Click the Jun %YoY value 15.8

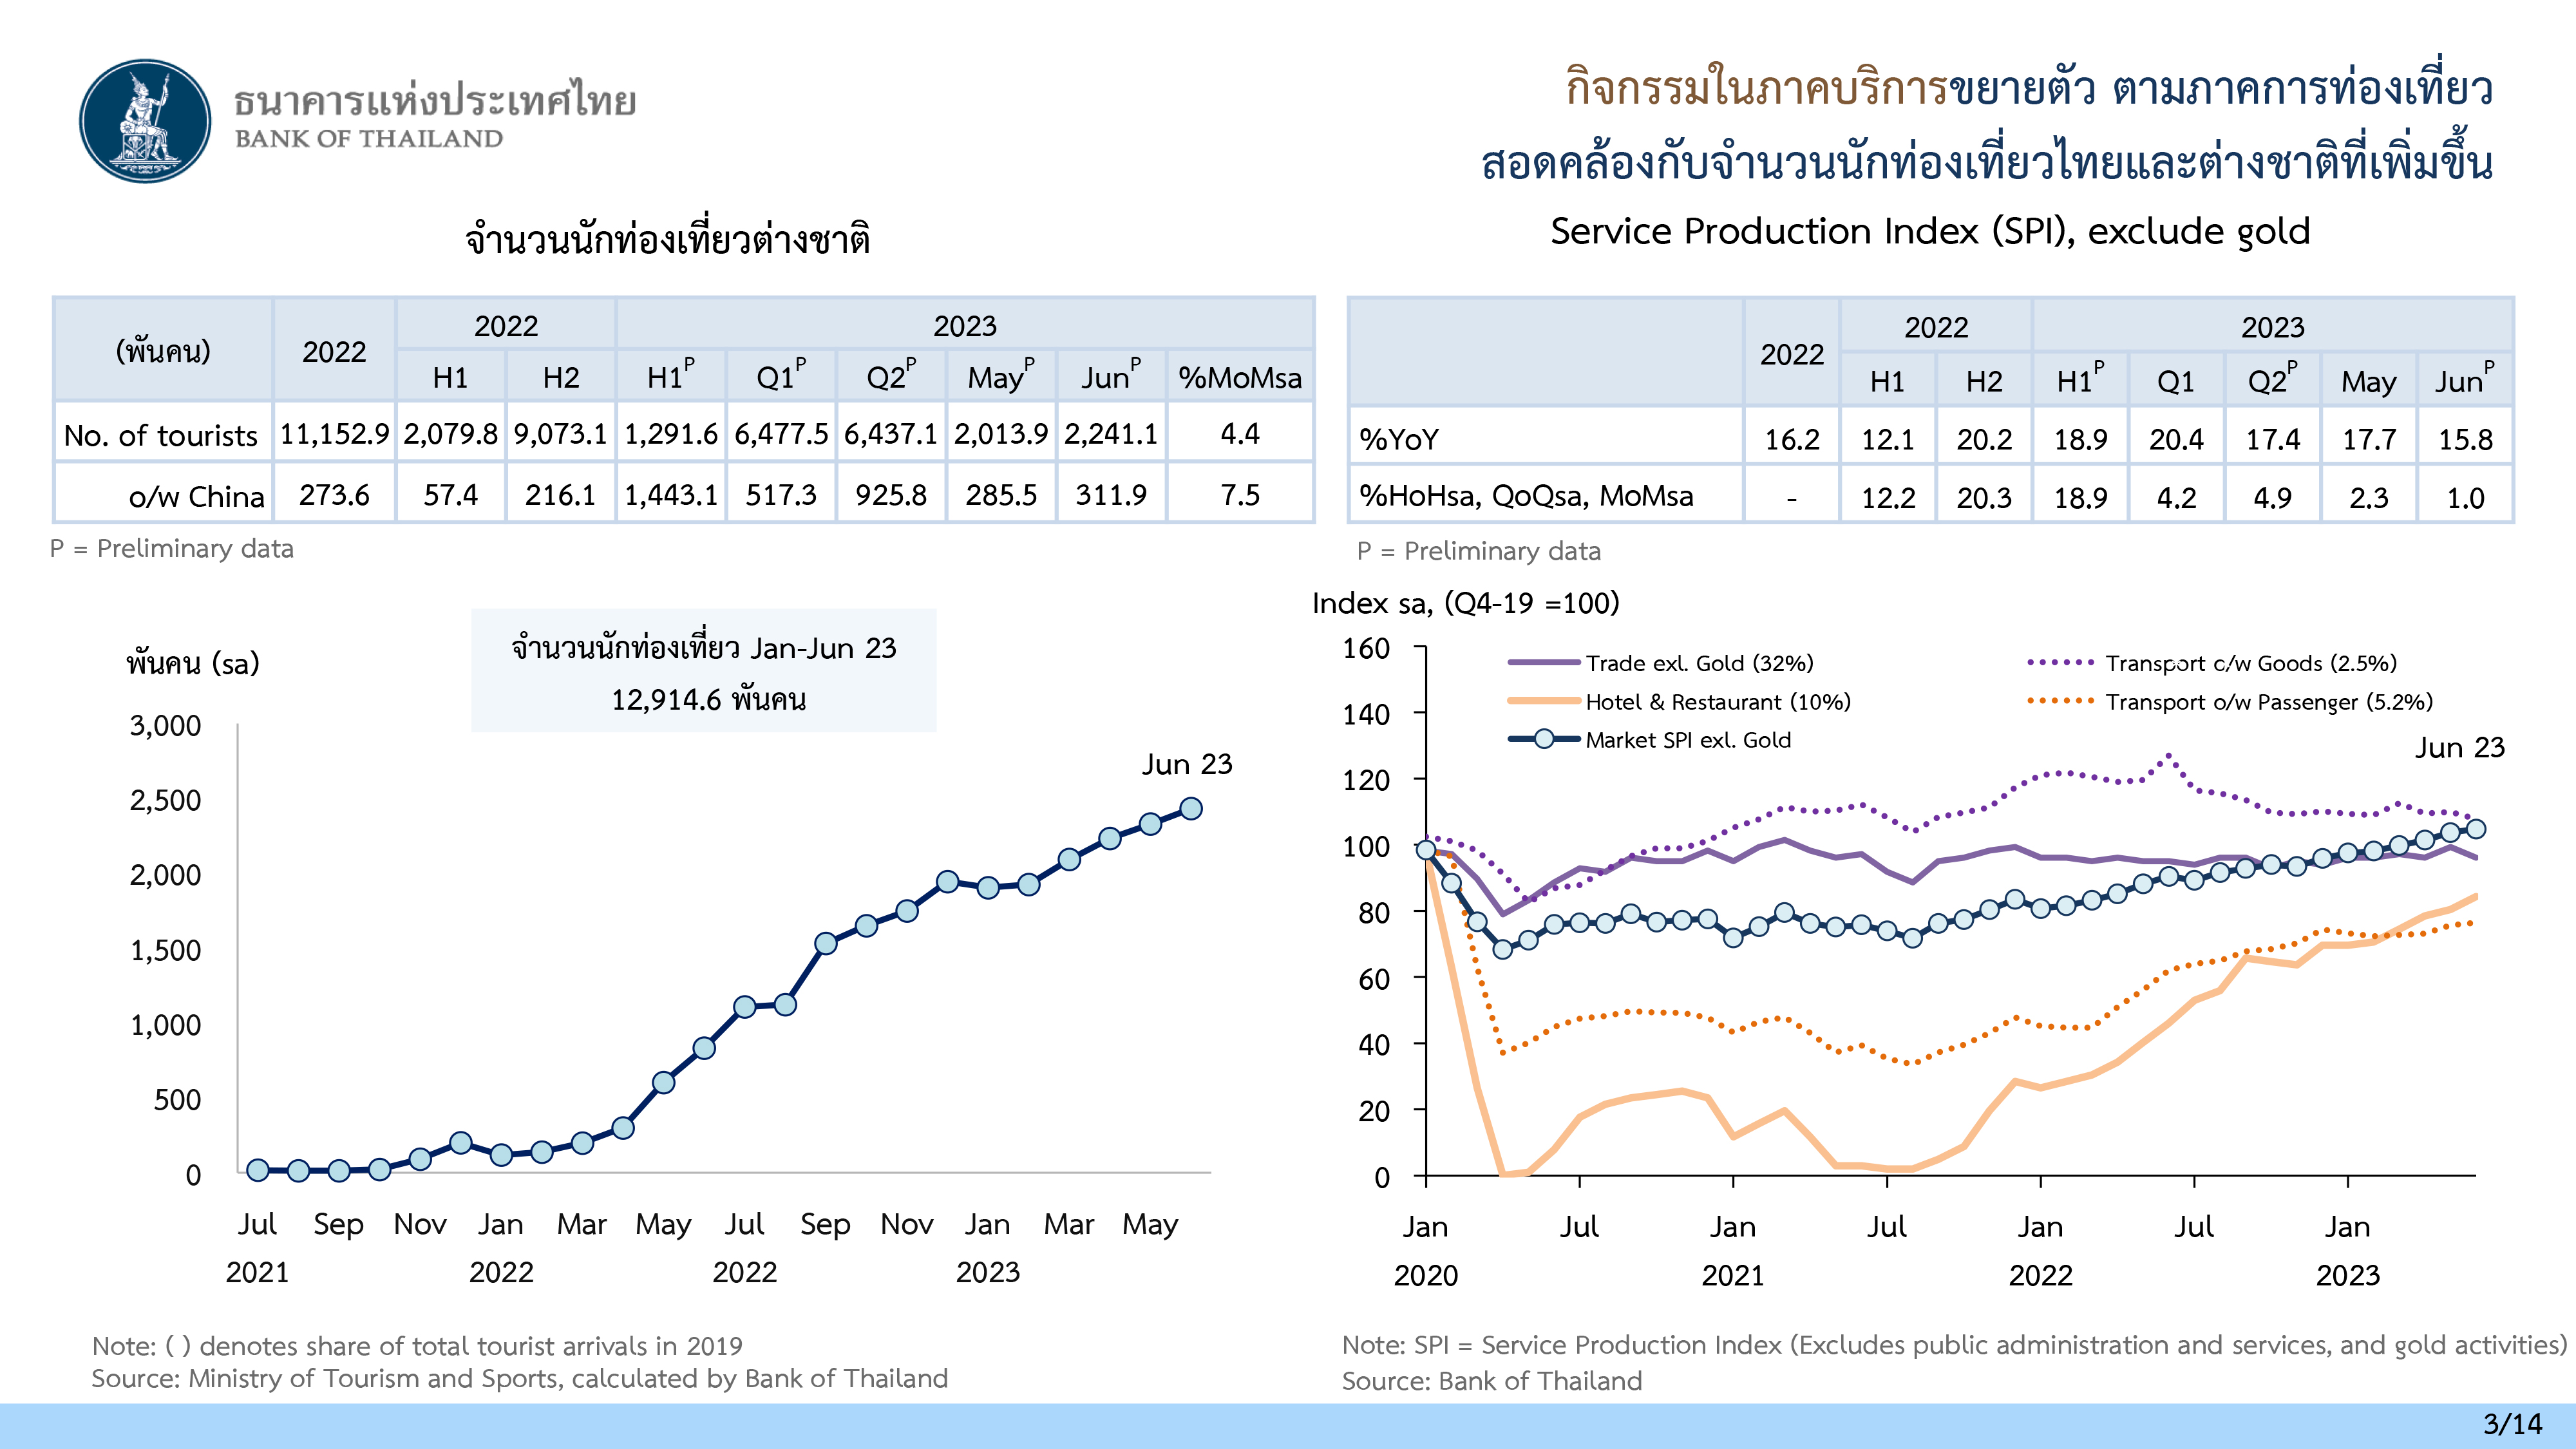[2465, 439]
